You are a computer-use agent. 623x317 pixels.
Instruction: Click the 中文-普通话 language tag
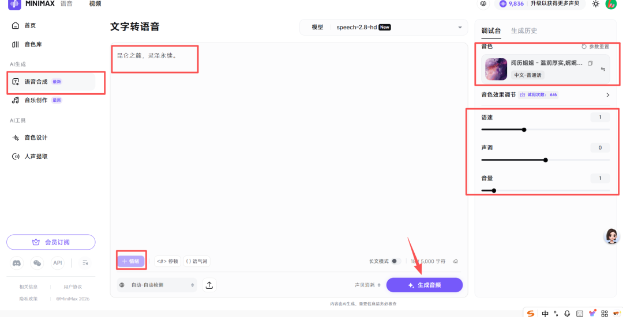(528, 75)
